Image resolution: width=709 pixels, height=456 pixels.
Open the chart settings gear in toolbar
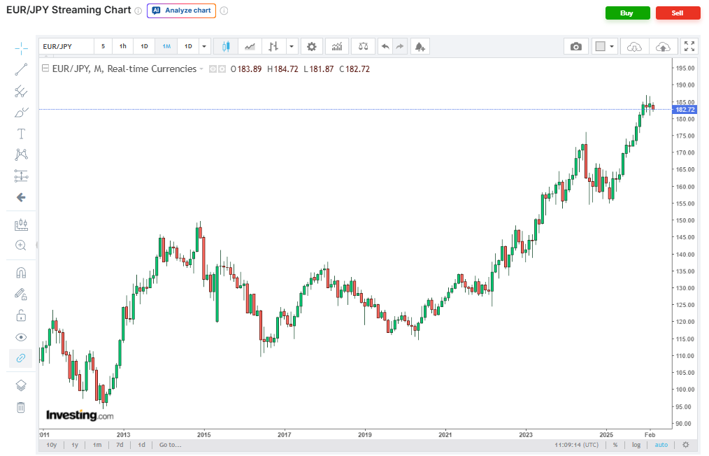click(311, 47)
